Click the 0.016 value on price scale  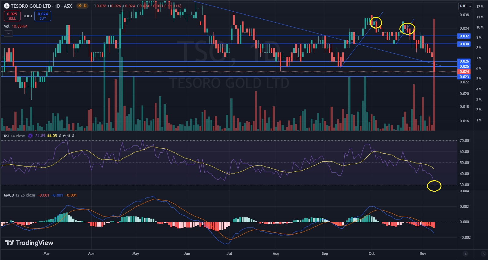click(x=464, y=121)
